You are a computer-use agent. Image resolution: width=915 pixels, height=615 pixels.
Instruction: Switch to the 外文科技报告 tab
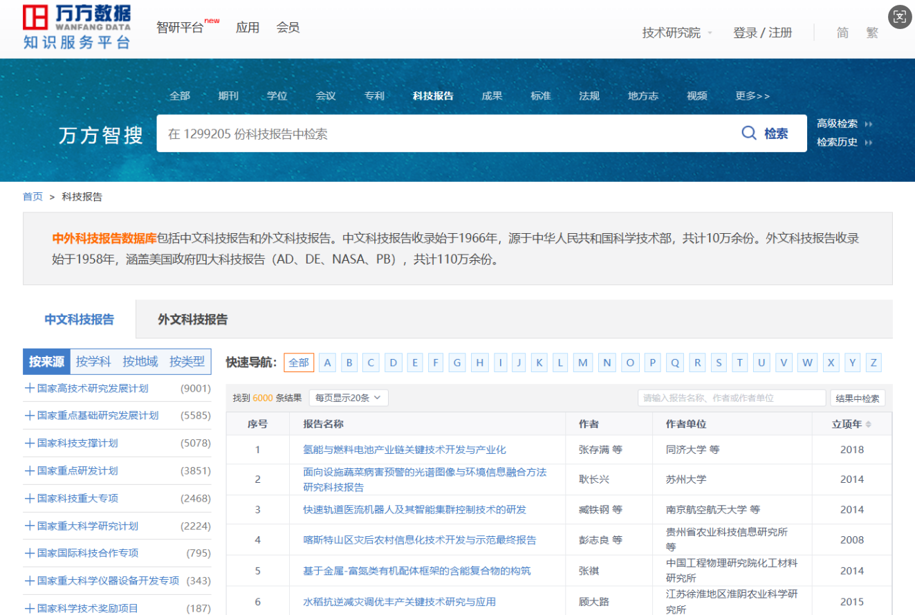click(192, 320)
